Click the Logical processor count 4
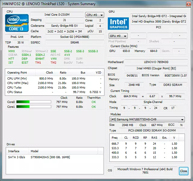 click(x=100, y=26)
